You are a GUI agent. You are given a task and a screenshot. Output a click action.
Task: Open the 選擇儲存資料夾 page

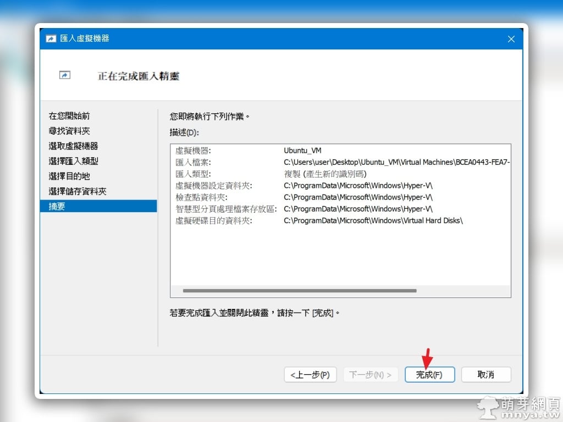point(77,191)
